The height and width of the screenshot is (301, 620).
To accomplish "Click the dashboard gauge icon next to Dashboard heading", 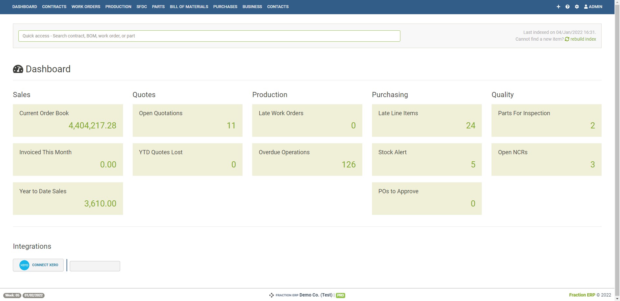I will 18,69.
